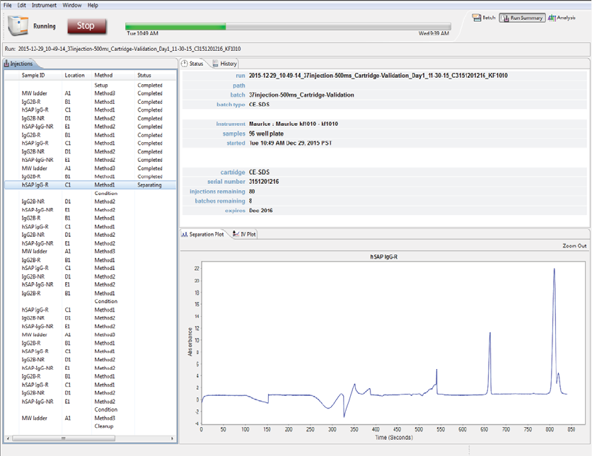This screenshot has width=592, height=456.
Task: Click the Sample ID column header
Action: coord(33,75)
